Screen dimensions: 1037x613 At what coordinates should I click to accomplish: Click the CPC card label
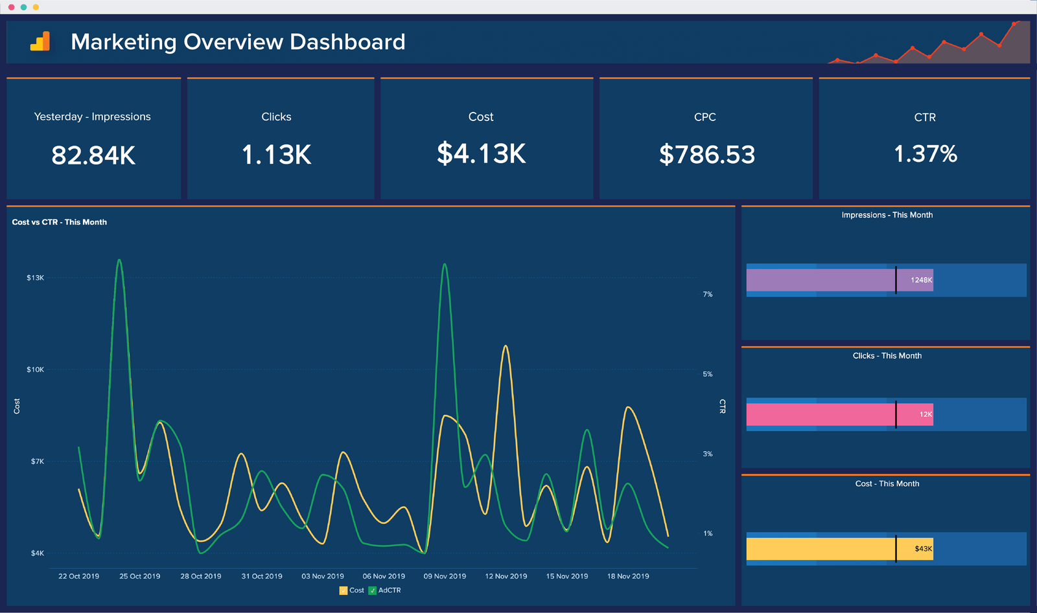pyautogui.click(x=705, y=117)
